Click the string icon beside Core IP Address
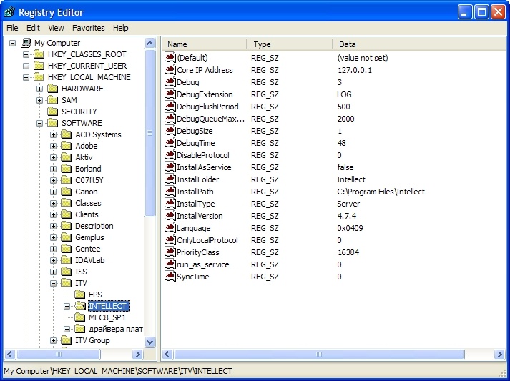This screenshot has width=510, height=381. (170, 70)
